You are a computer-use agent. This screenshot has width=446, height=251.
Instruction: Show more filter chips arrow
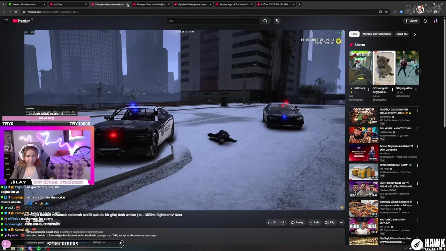(415, 34)
